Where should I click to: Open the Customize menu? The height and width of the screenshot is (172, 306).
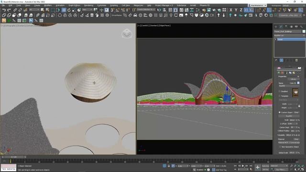point(101,5)
